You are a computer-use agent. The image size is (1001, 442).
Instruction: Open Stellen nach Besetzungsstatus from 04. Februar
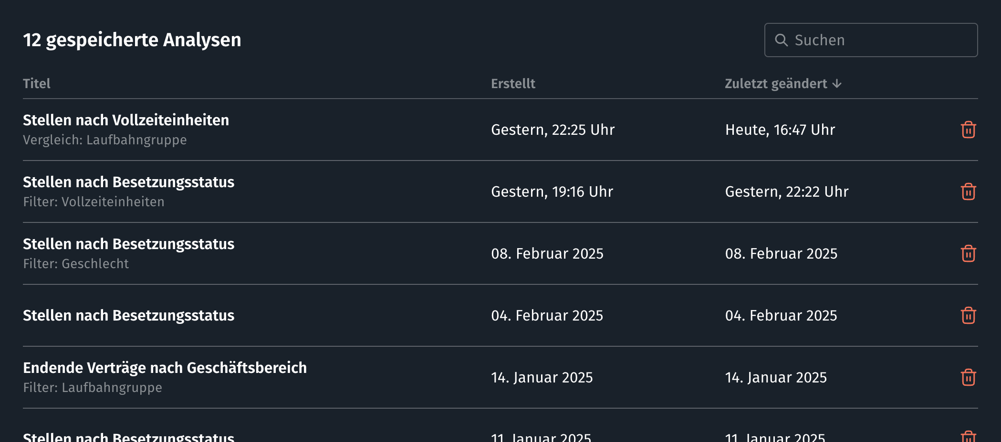pyautogui.click(x=128, y=315)
